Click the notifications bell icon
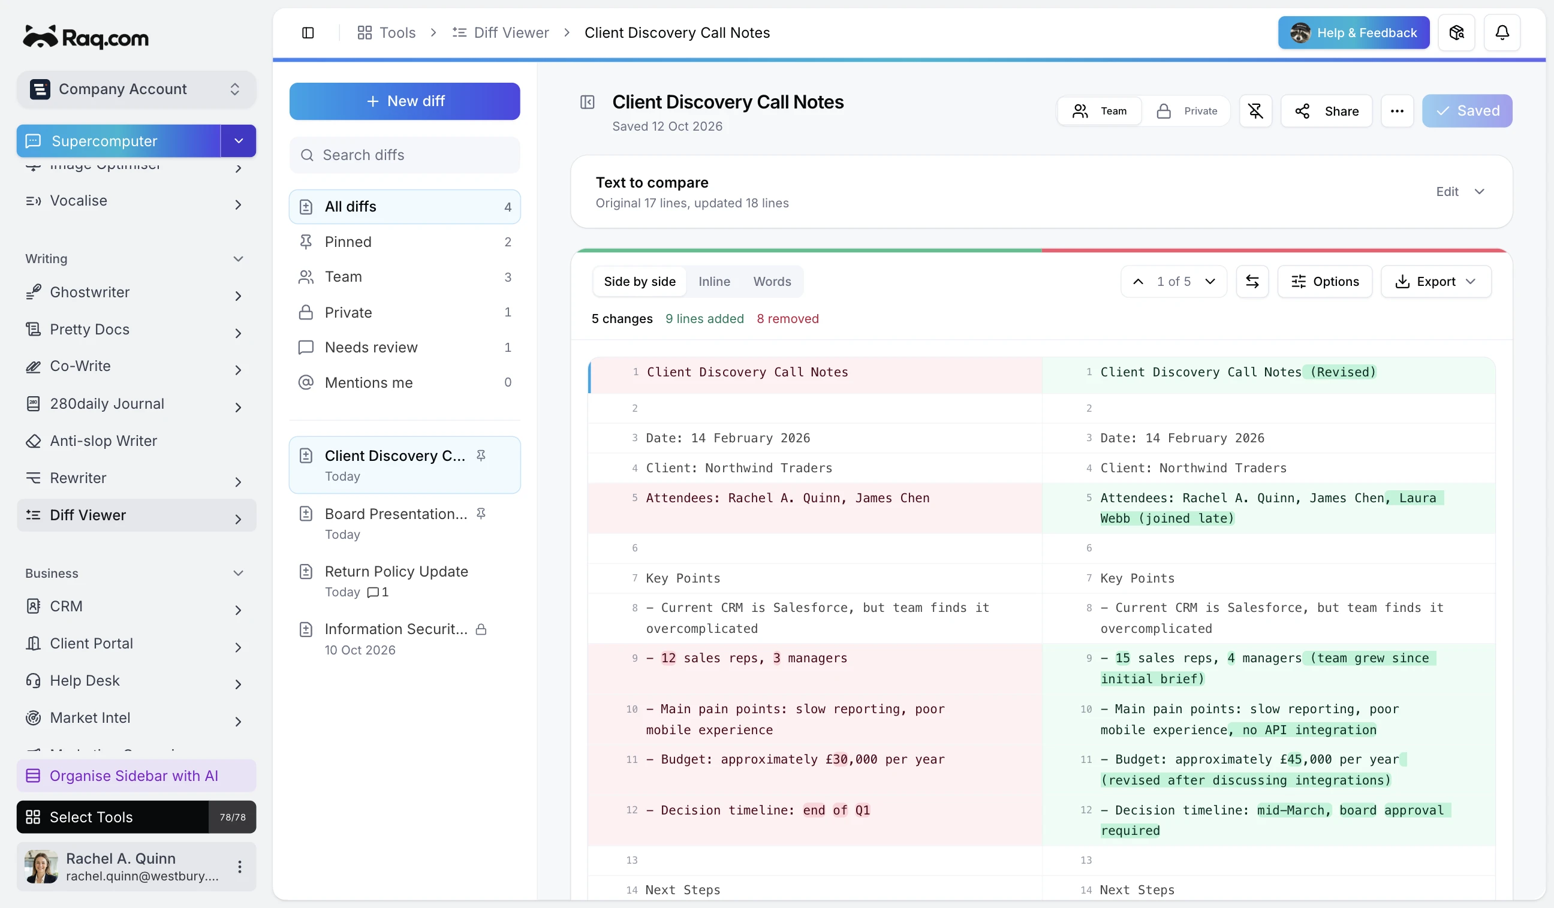Screen dimensions: 1554x908 coord(1502,33)
